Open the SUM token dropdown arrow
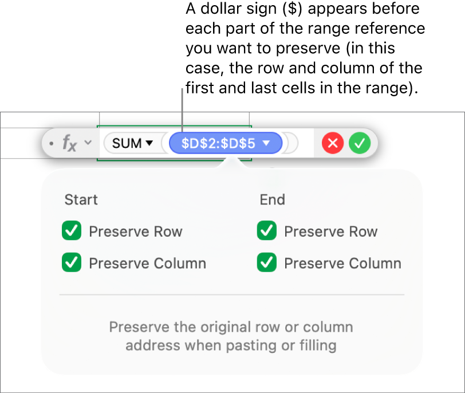Image resolution: width=465 pixels, height=393 pixels. [x=151, y=143]
